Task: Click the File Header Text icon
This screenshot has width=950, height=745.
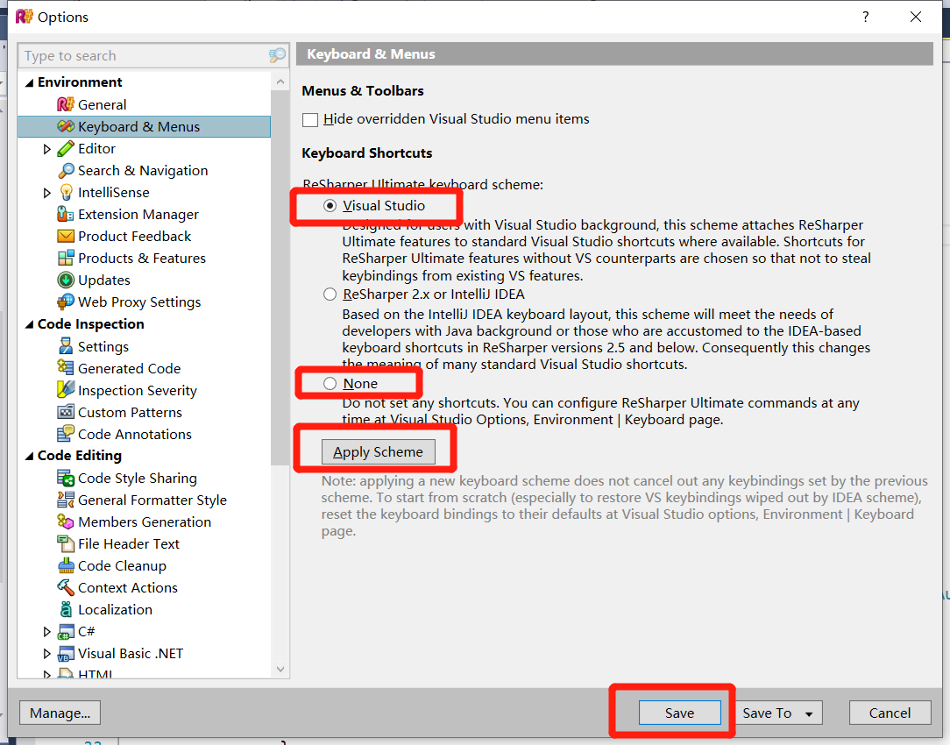Action: (66, 544)
